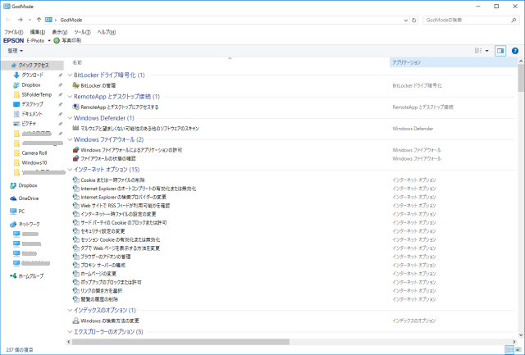The height and width of the screenshot is (355, 525).
Task: Click GodMode path in address bar
Action: coord(71,20)
